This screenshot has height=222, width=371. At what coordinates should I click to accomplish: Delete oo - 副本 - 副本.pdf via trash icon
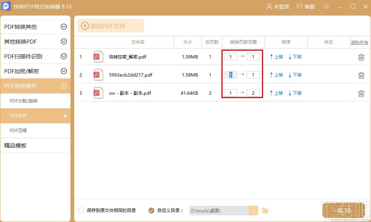361,93
